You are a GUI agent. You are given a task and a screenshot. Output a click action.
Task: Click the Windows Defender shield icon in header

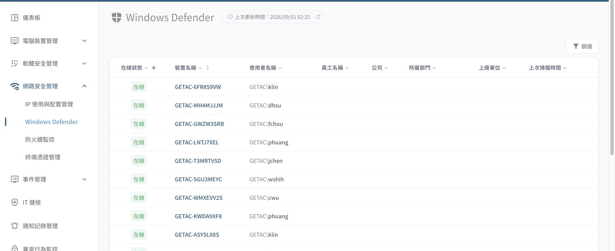(116, 17)
